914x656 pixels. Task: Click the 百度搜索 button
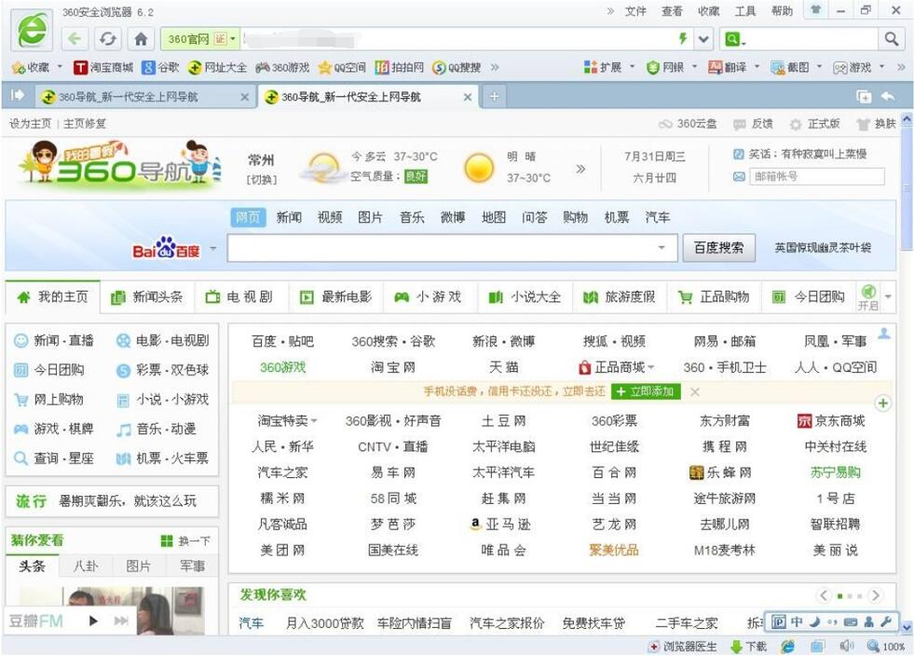pyautogui.click(x=718, y=248)
